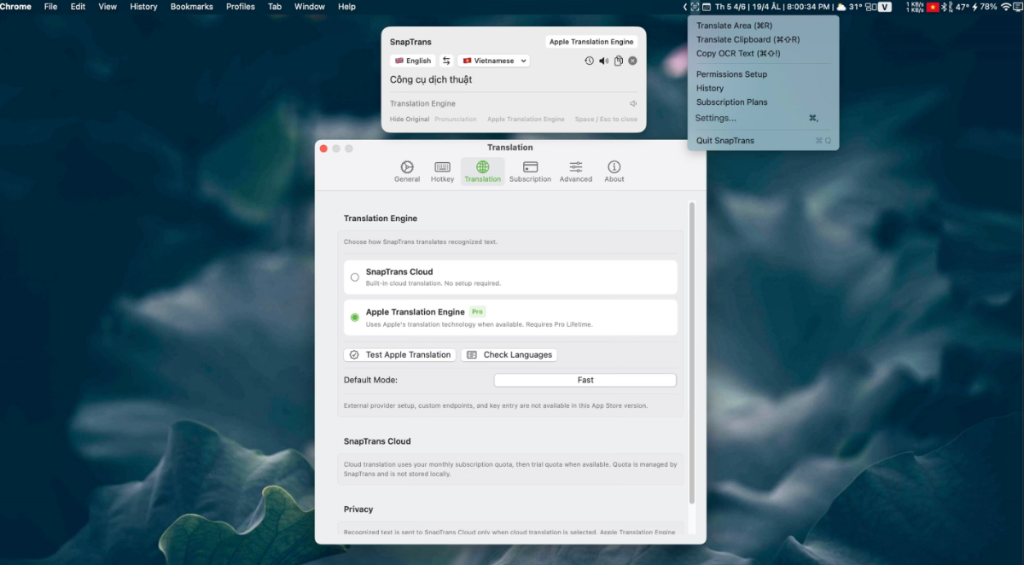Click the settings window vertical scrollbar

691,352
